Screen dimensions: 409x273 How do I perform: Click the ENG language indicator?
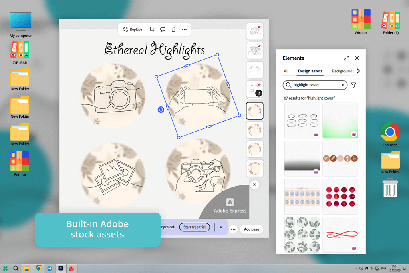383,268
